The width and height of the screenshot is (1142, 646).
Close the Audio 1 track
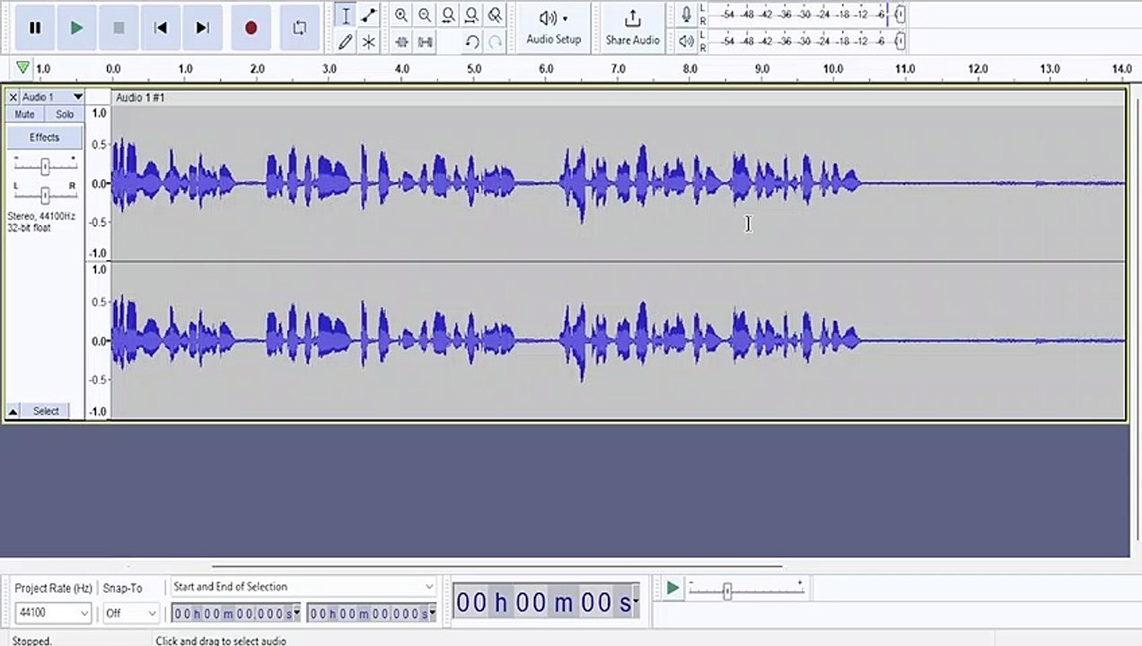tap(13, 97)
